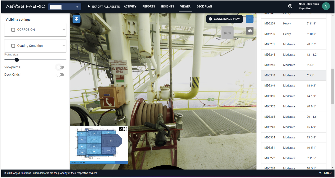
Task: Go to the INSIGHTS tab
Action: pyautogui.click(x=167, y=7)
